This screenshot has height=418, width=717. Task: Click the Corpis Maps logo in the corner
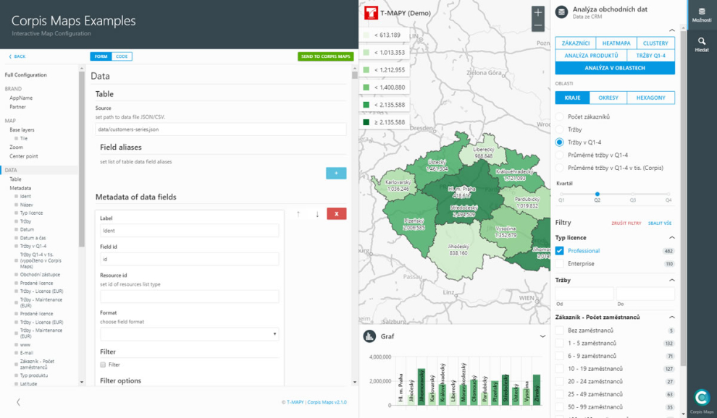[x=701, y=397]
